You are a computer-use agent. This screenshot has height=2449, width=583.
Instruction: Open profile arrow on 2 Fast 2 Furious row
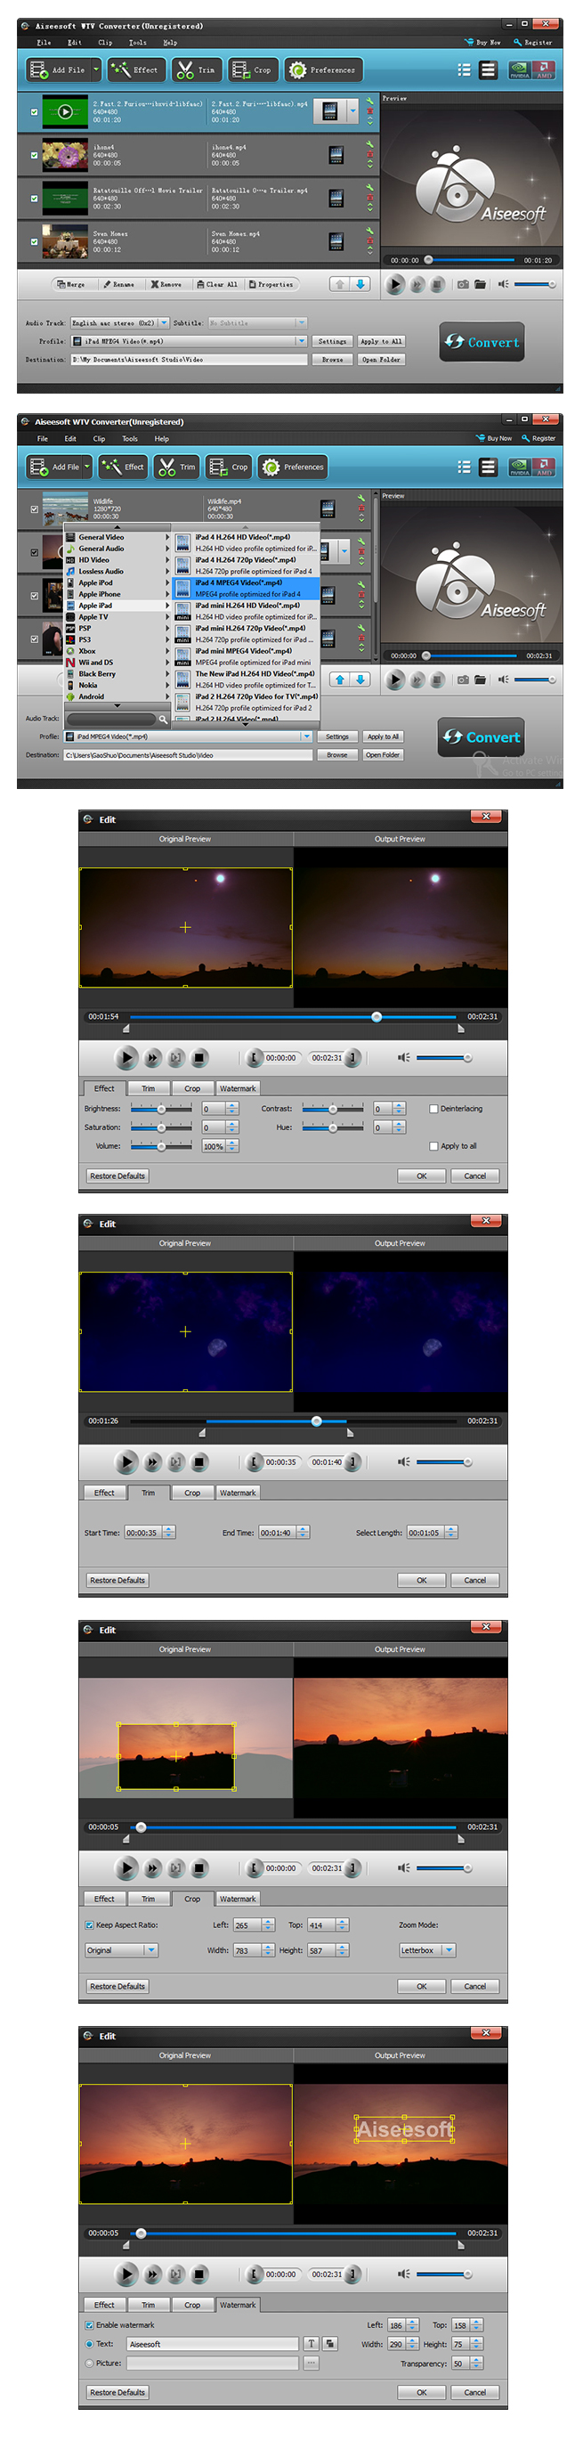(353, 112)
